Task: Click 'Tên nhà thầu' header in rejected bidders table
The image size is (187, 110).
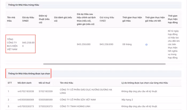Action: pos(67,83)
